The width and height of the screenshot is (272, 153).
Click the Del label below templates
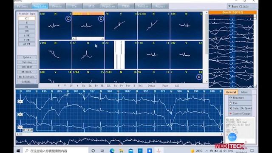click(x=140, y=86)
